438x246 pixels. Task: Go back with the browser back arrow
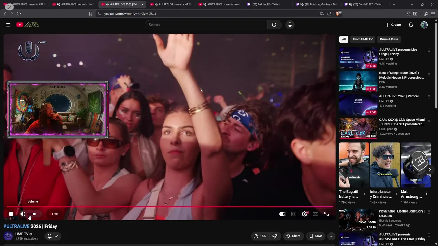pos(5,14)
